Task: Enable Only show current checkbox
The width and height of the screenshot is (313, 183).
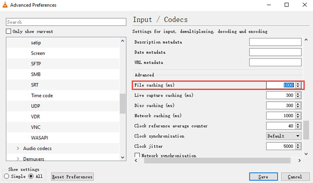Action: [8, 32]
